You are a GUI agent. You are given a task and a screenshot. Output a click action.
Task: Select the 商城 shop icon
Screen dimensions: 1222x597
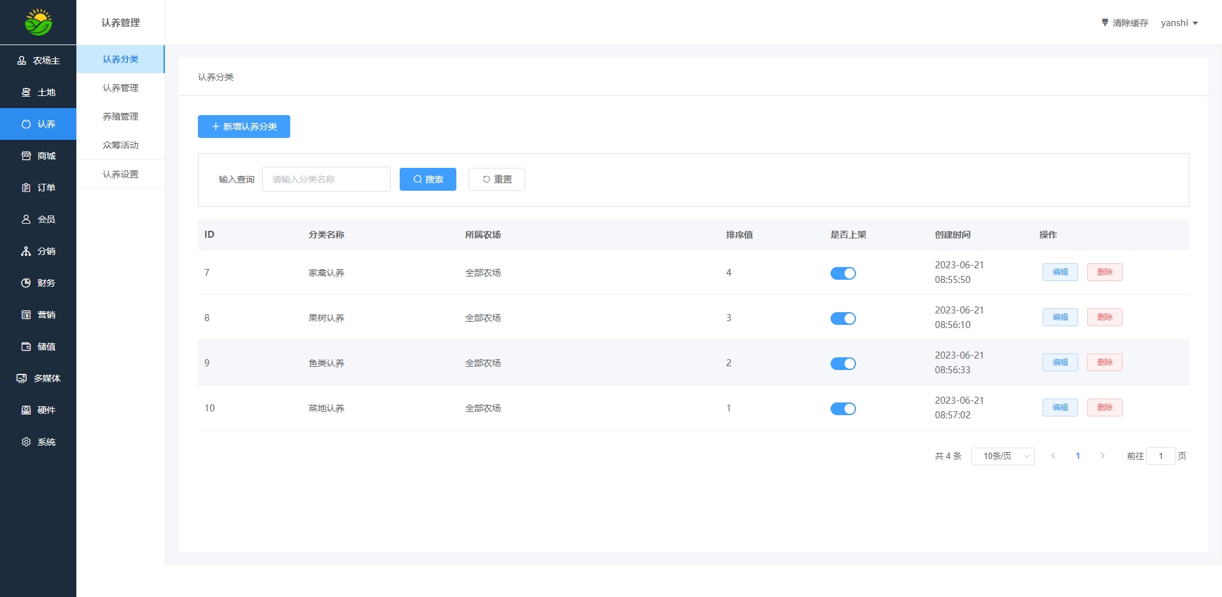coord(26,156)
